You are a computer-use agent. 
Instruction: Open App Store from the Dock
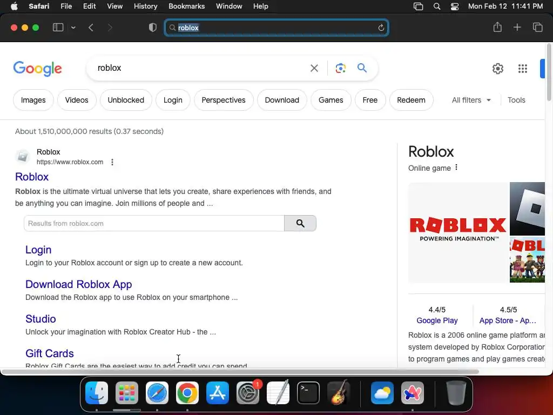coord(218,393)
